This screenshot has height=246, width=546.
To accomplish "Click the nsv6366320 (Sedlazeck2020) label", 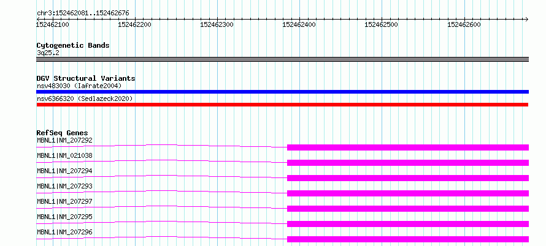I will point(85,99).
